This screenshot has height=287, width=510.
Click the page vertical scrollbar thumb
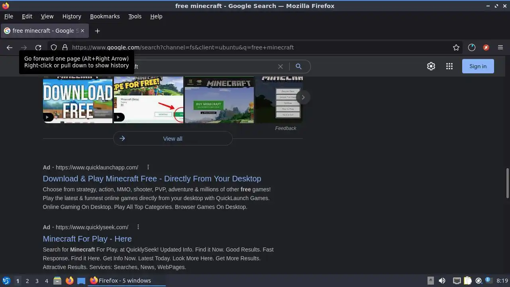pos(507,183)
